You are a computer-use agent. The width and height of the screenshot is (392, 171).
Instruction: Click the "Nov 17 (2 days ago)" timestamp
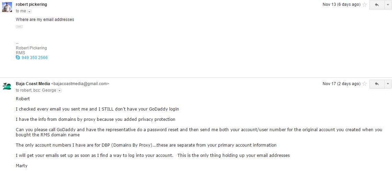pyautogui.click(x=341, y=84)
